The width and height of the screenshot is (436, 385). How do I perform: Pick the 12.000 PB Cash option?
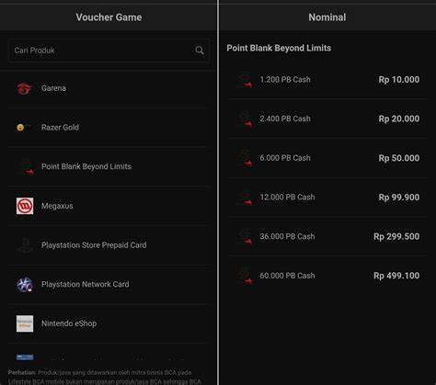click(x=327, y=198)
